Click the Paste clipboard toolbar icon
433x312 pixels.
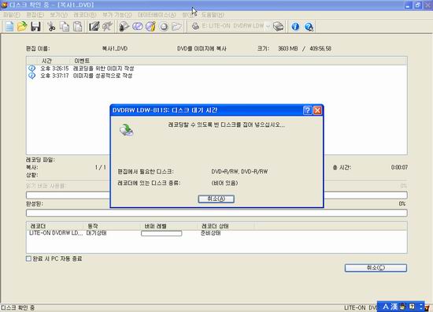(78, 27)
